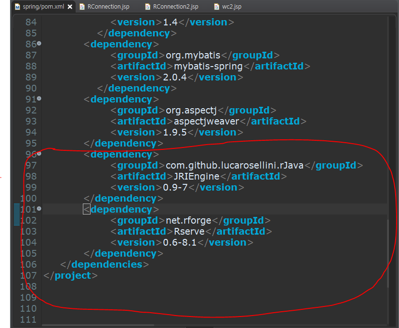Image resolution: width=399 pixels, height=328 pixels.
Task: Click the text net.rforge on line 102
Action: coord(188,220)
